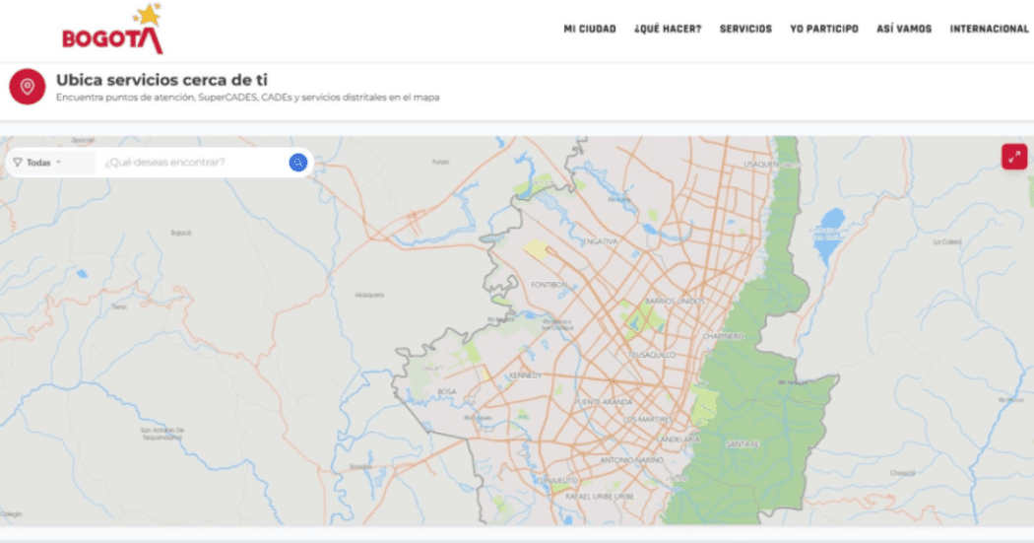Screen dimensions: 1034x543
Task: Open the INTERNACIONAL menu
Action: coord(989,29)
